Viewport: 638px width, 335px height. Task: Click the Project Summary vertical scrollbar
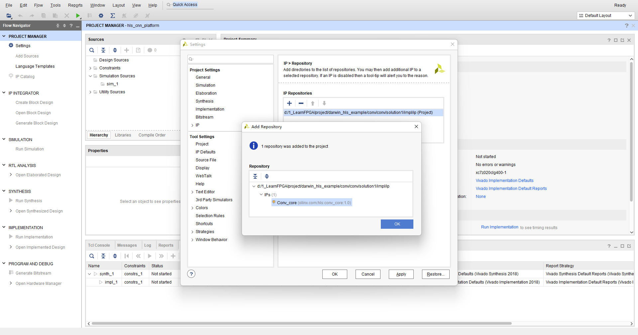(631, 131)
